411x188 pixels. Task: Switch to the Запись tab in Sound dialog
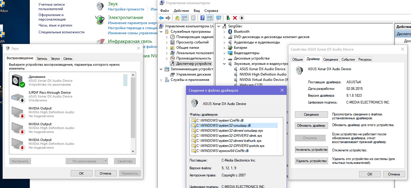coord(42,59)
